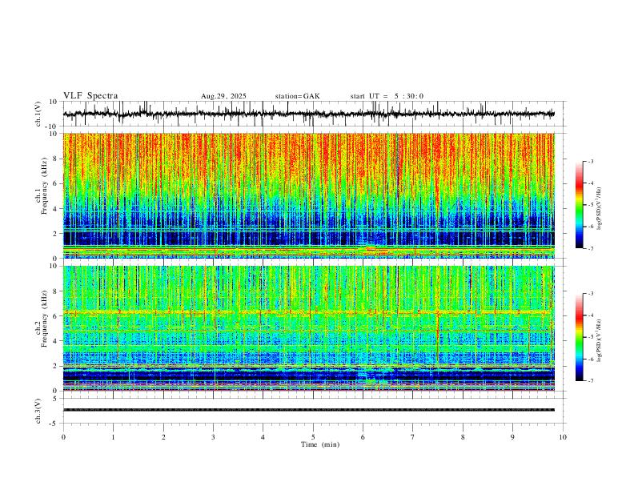The width and height of the screenshot is (634, 490).
Task: Click the ch.1 "Frequency (kHz)" axis label
Action: (44, 186)
